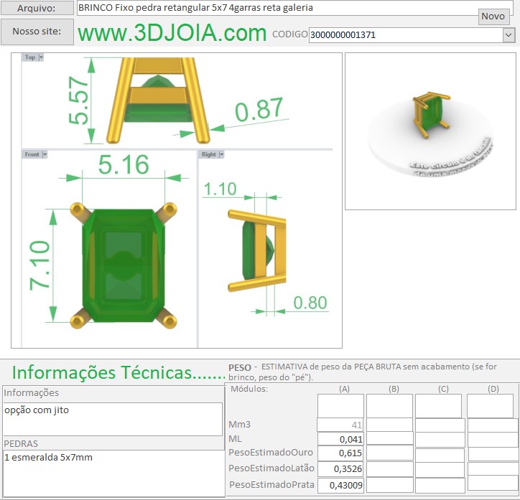Screen dimensions: 520x500
Task: Click the Módulos column B top field
Action: coord(389,405)
